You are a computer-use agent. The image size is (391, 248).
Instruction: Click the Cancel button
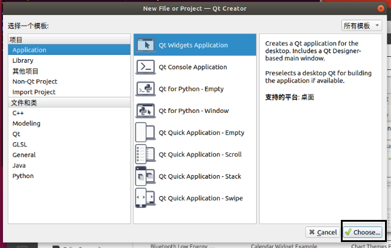322,232
